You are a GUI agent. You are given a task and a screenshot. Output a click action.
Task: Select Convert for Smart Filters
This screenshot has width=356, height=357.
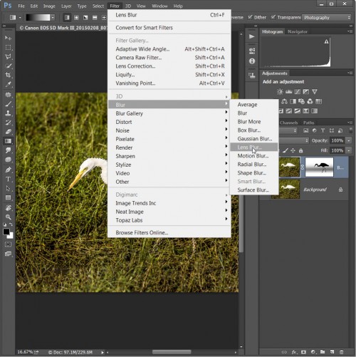click(169, 28)
